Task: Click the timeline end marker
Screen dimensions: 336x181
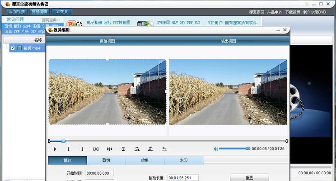Action: pyautogui.click(x=286, y=141)
